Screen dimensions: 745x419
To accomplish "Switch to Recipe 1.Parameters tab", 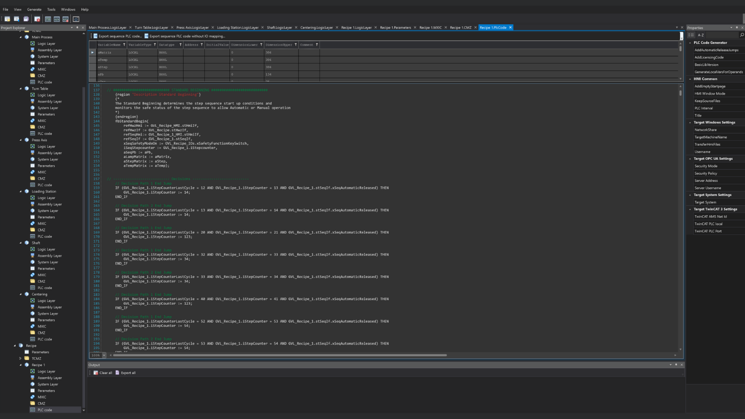I will (395, 27).
